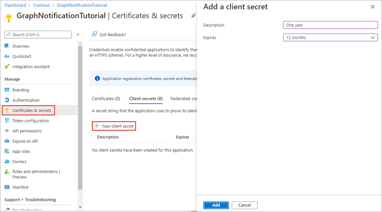Click the Add button

(x=216, y=205)
